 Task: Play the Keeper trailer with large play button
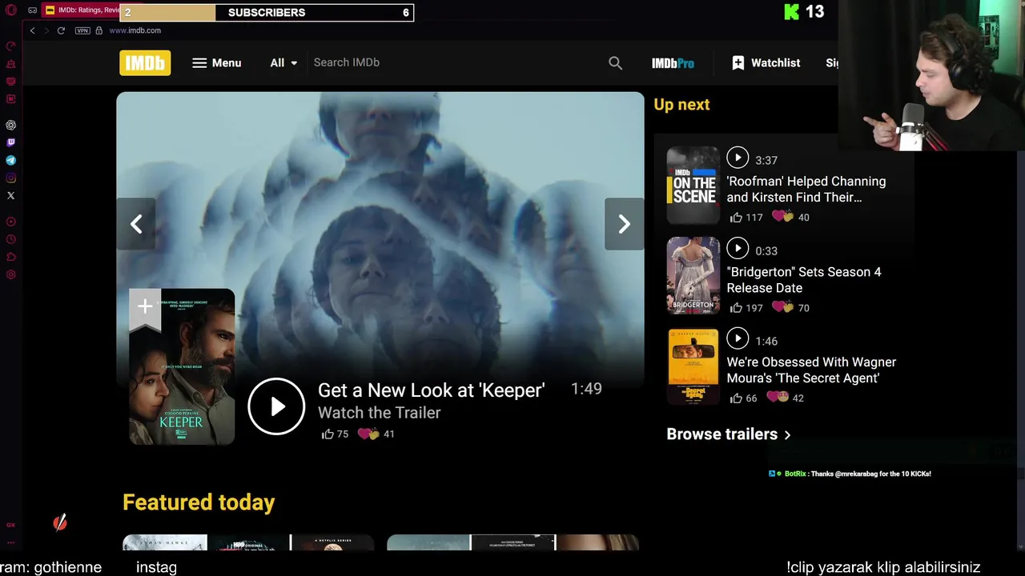point(276,406)
